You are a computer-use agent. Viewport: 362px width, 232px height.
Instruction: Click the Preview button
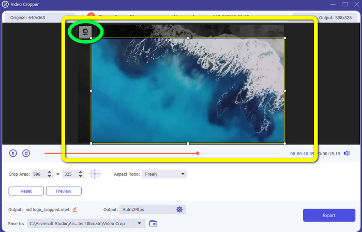64,191
